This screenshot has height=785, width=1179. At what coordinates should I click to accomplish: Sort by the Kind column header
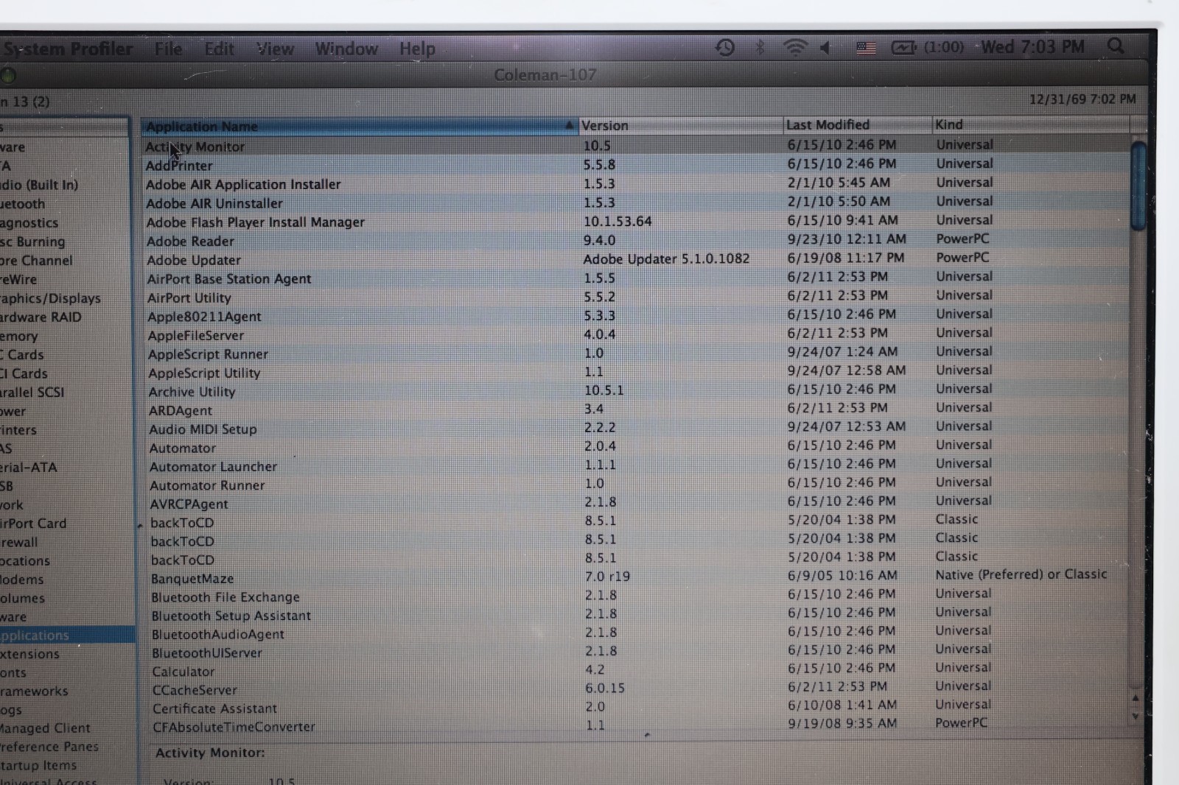click(x=1030, y=124)
